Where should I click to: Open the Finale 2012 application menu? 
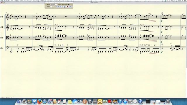7,1
